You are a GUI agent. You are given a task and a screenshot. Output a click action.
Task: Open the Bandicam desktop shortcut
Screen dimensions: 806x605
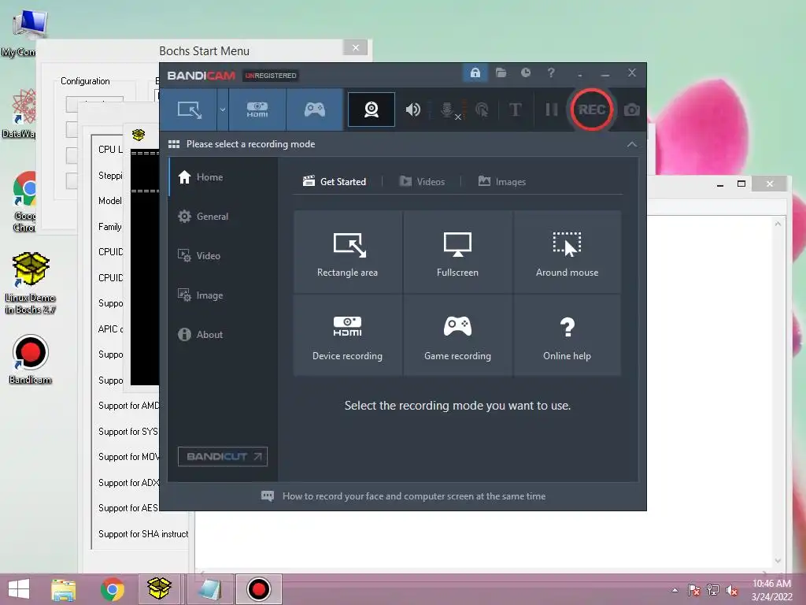tap(31, 359)
